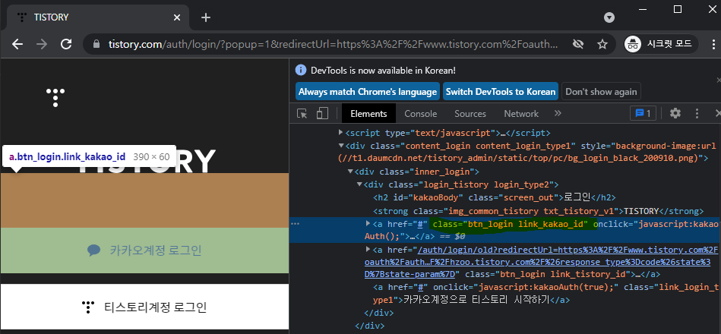Switch to the Elements tab
721x334 pixels.
[x=368, y=113]
